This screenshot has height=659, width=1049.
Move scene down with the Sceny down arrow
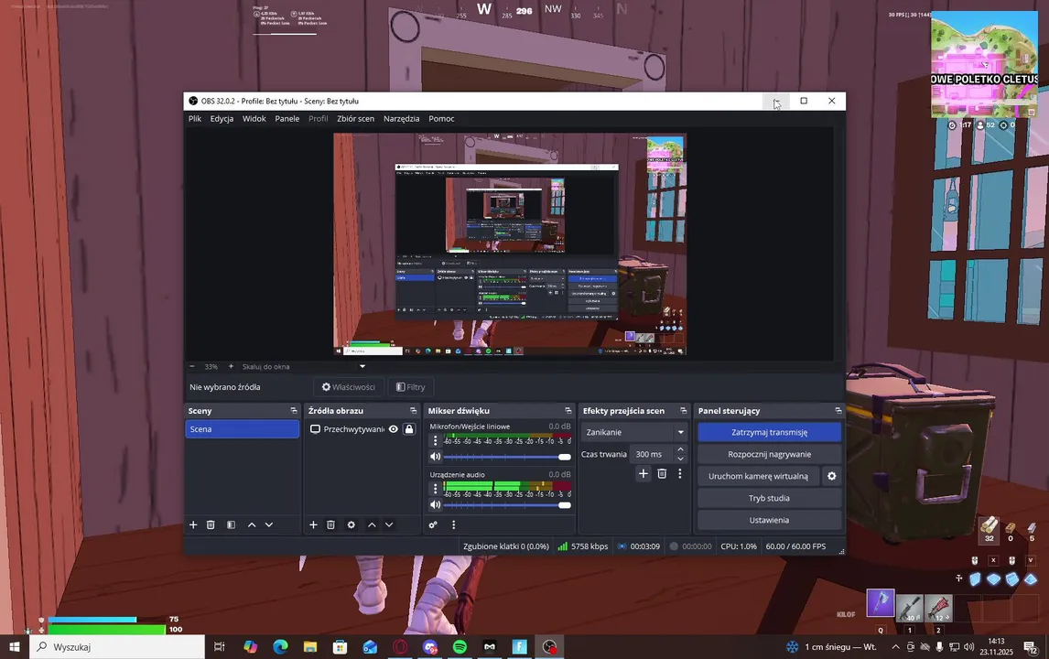pos(269,524)
